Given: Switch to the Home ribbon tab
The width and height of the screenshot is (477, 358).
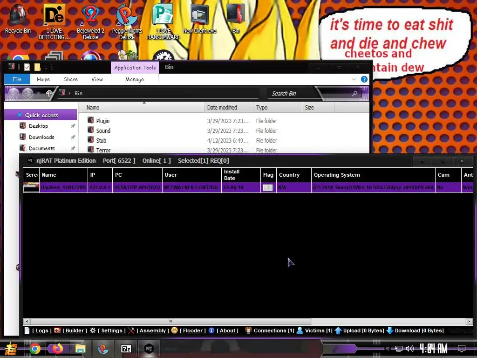Looking at the screenshot, I should (x=43, y=79).
